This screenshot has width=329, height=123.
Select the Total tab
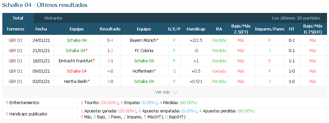click(x=18, y=18)
